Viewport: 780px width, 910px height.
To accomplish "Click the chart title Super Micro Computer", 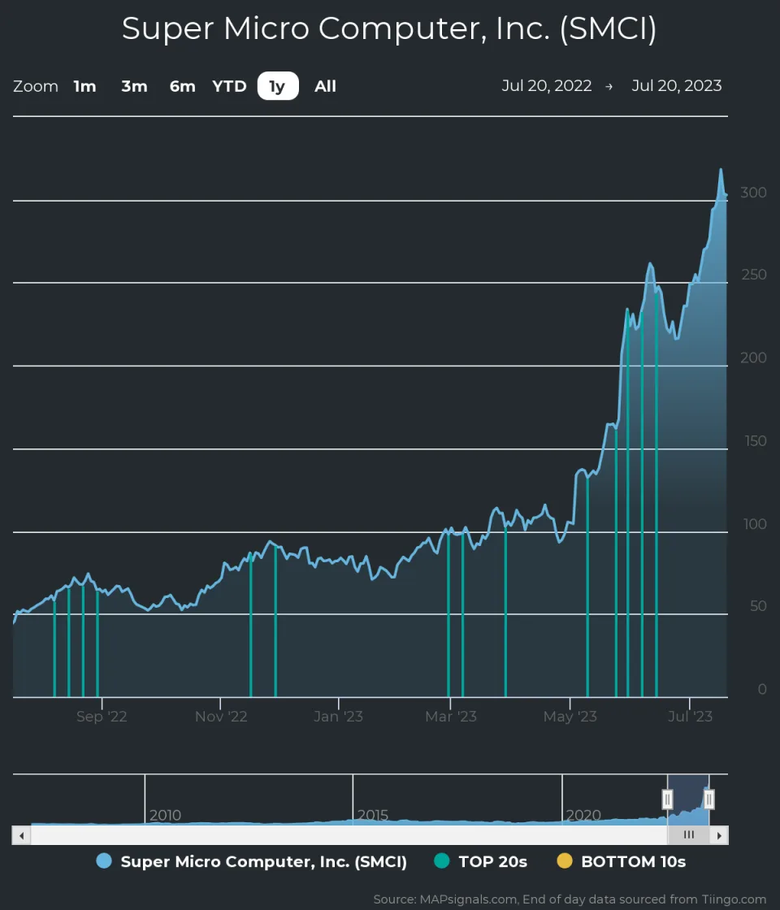I will click(x=389, y=28).
